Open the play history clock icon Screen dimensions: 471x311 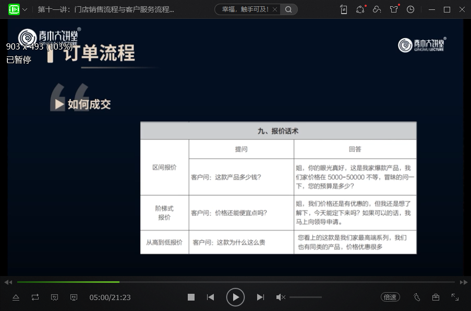410,9
